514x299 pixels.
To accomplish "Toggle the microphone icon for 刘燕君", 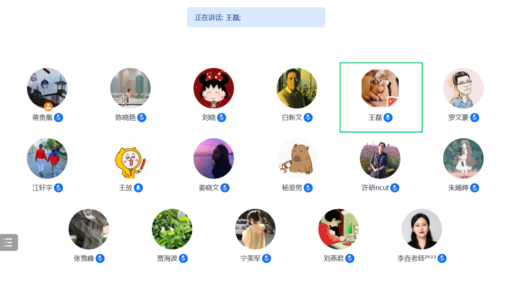I will (x=350, y=258).
